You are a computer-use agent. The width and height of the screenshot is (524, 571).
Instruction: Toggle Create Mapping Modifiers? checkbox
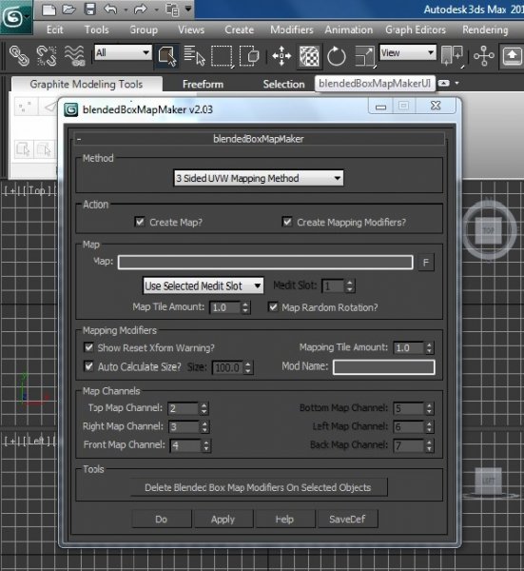tap(287, 222)
